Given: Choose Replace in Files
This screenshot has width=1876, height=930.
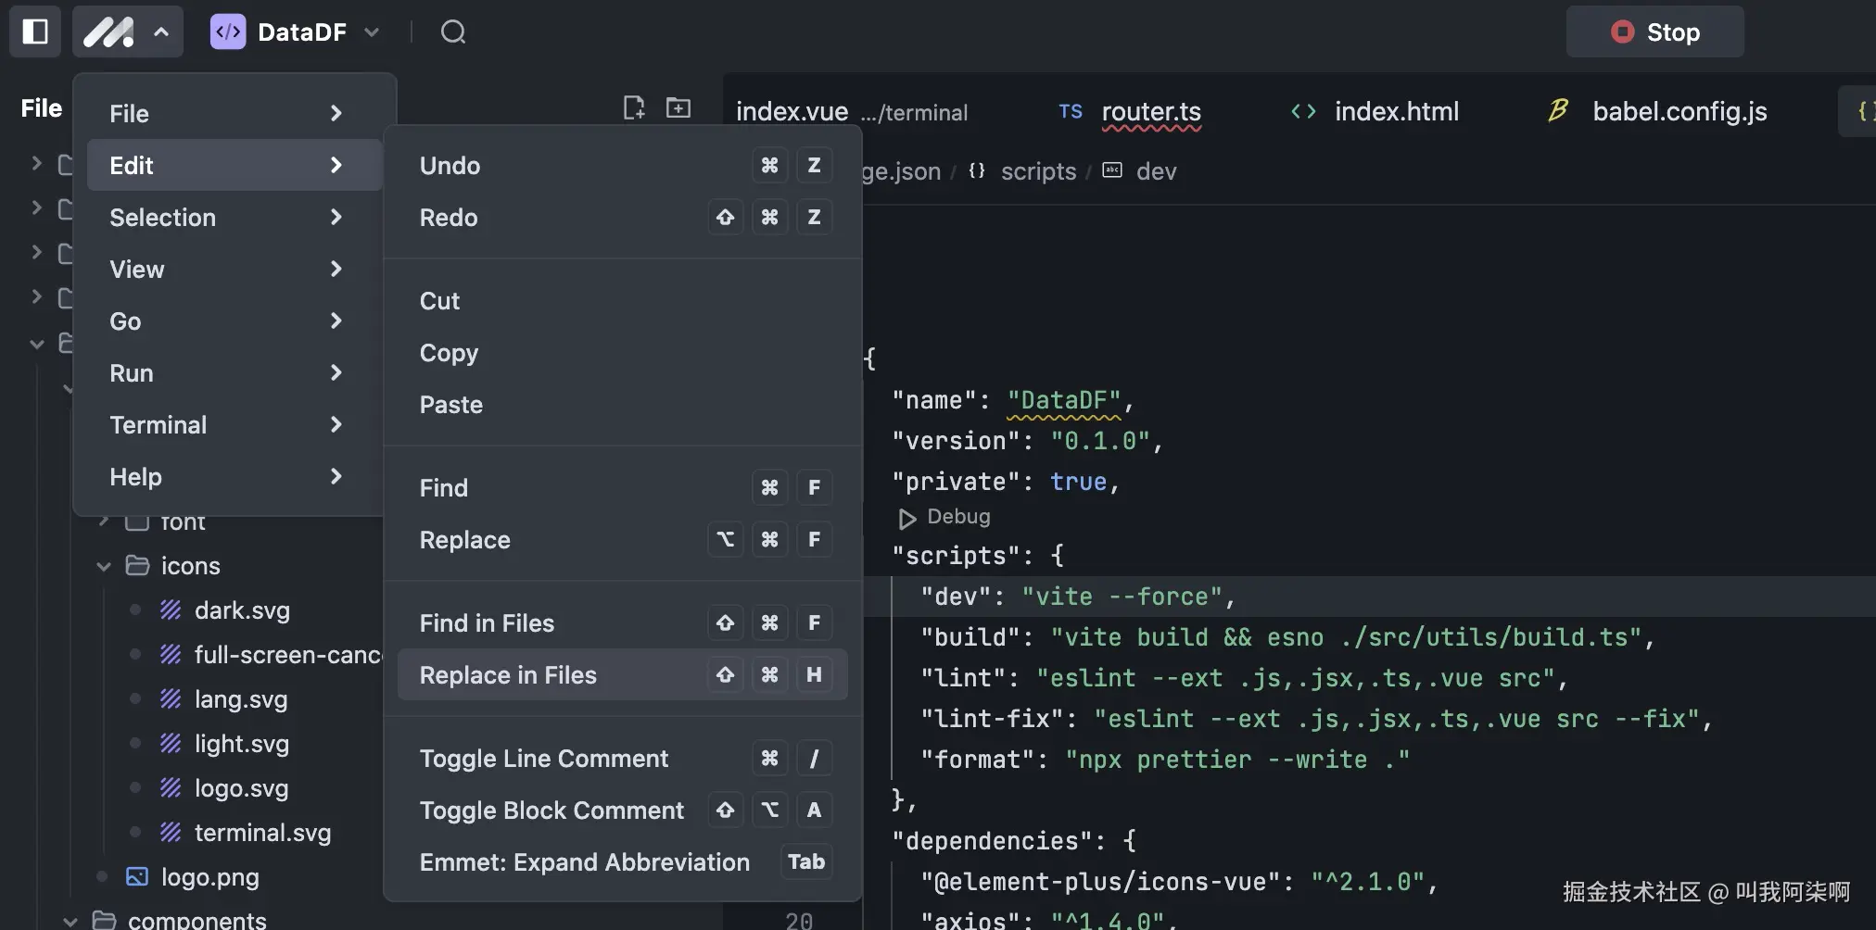Looking at the screenshot, I should pos(508,675).
